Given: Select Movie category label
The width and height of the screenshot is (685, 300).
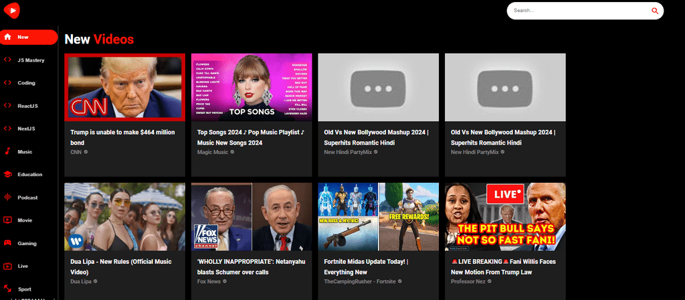Looking at the screenshot, I should pos(25,220).
